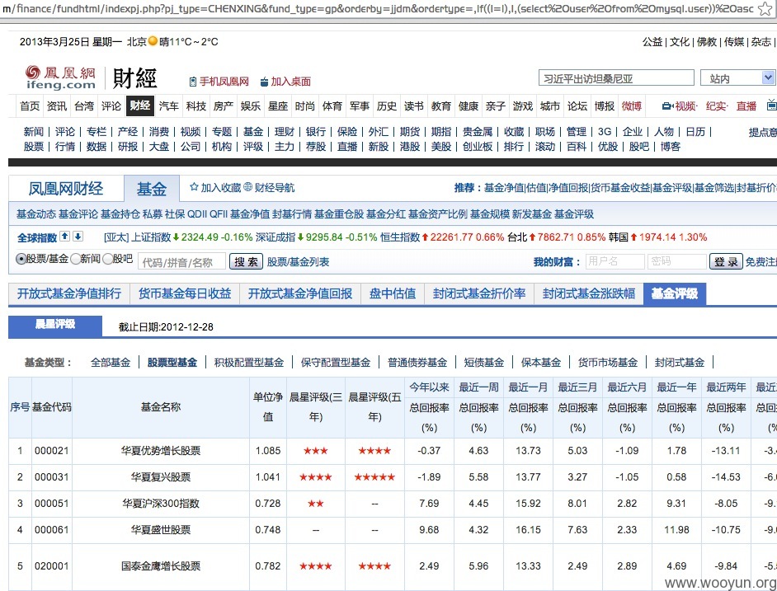
Task: Click global index up arrow icon
Action: click(x=65, y=237)
